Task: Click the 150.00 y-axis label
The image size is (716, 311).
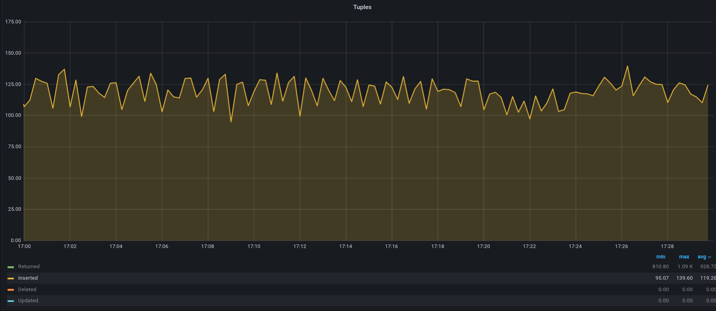Action: [x=13, y=53]
